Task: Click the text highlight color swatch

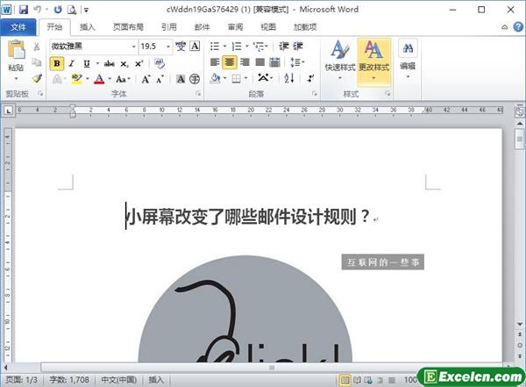Action: 75,79
